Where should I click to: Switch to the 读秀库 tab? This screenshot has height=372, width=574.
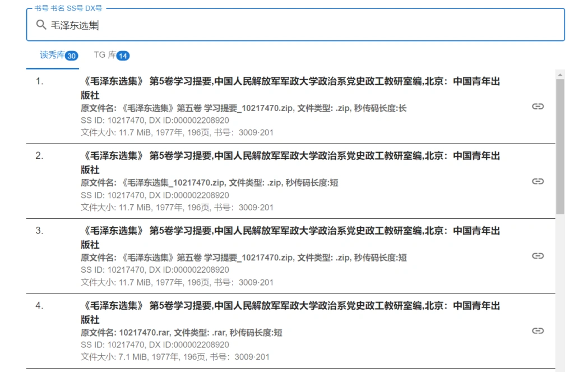53,56
